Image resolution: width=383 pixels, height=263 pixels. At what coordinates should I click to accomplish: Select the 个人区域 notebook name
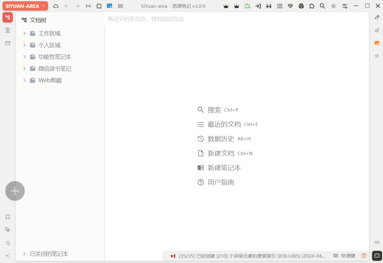click(49, 45)
